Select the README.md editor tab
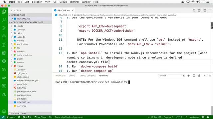This screenshot has width=213, height=119. (64, 10)
